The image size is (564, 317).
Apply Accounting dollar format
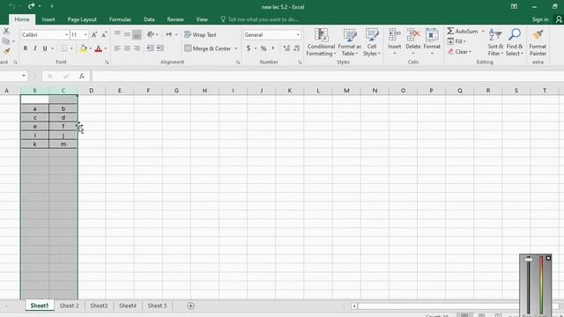(x=249, y=48)
